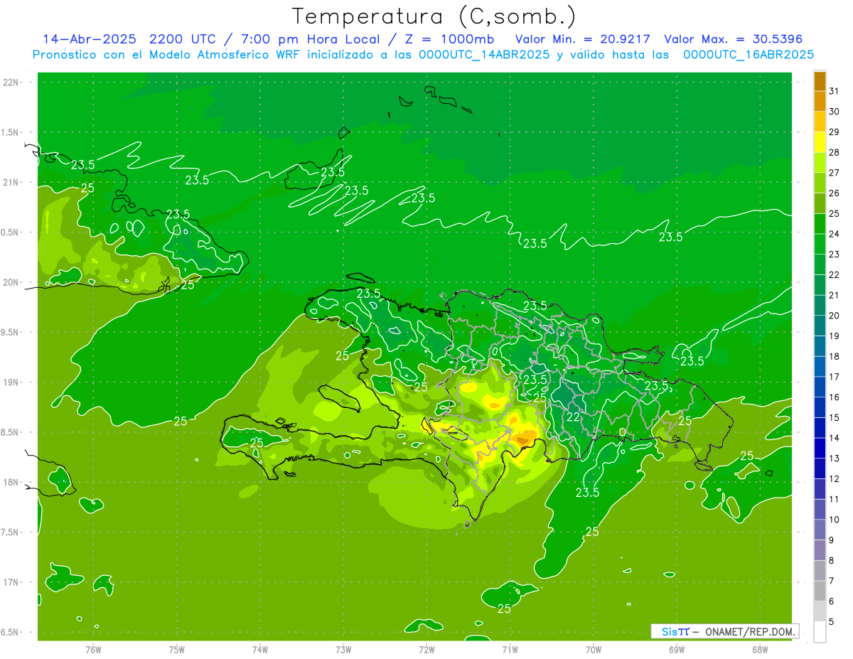Image resolution: width=853 pixels, height=659 pixels.
Task: Click the 'Temperatura (C,somb.)' map title
Action: point(434,16)
